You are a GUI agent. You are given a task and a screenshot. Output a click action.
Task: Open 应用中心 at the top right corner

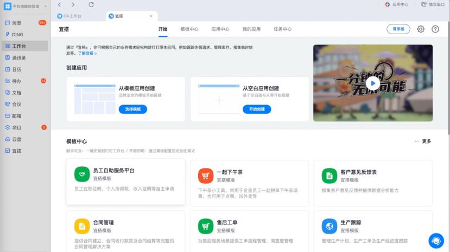pyautogui.click(x=396, y=4)
